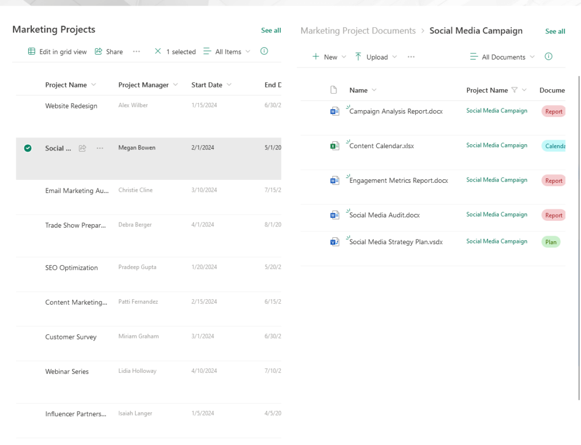Image resolution: width=581 pixels, height=445 pixels.
Task: Click Pradeep Gupta in Project Manager column
Action: pos(137,267)
